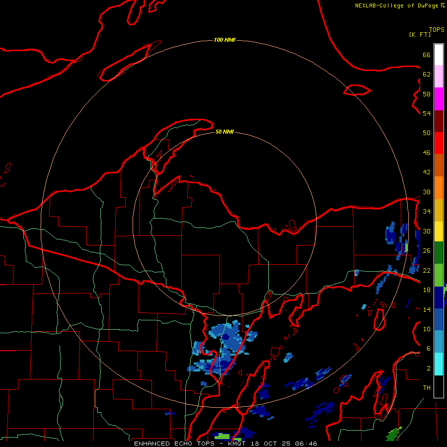This screenshot has width=447, height=447.
Task: Select the light blue swatch between 6 and 10
Action: (x=439, y=342)
